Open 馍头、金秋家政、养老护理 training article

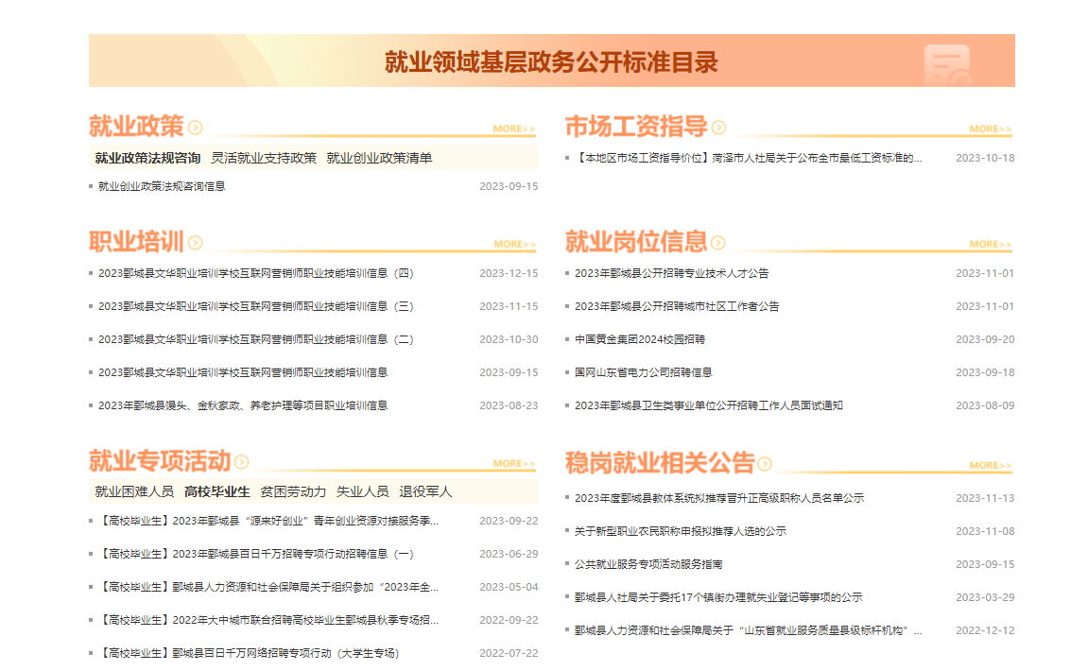click(243, 406)
